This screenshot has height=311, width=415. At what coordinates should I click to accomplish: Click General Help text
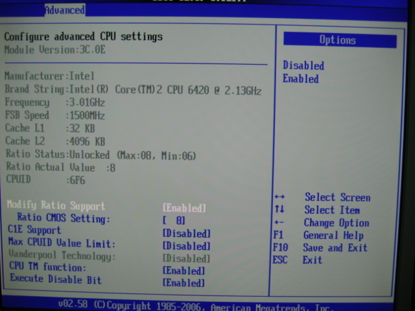tap(333, 235)
